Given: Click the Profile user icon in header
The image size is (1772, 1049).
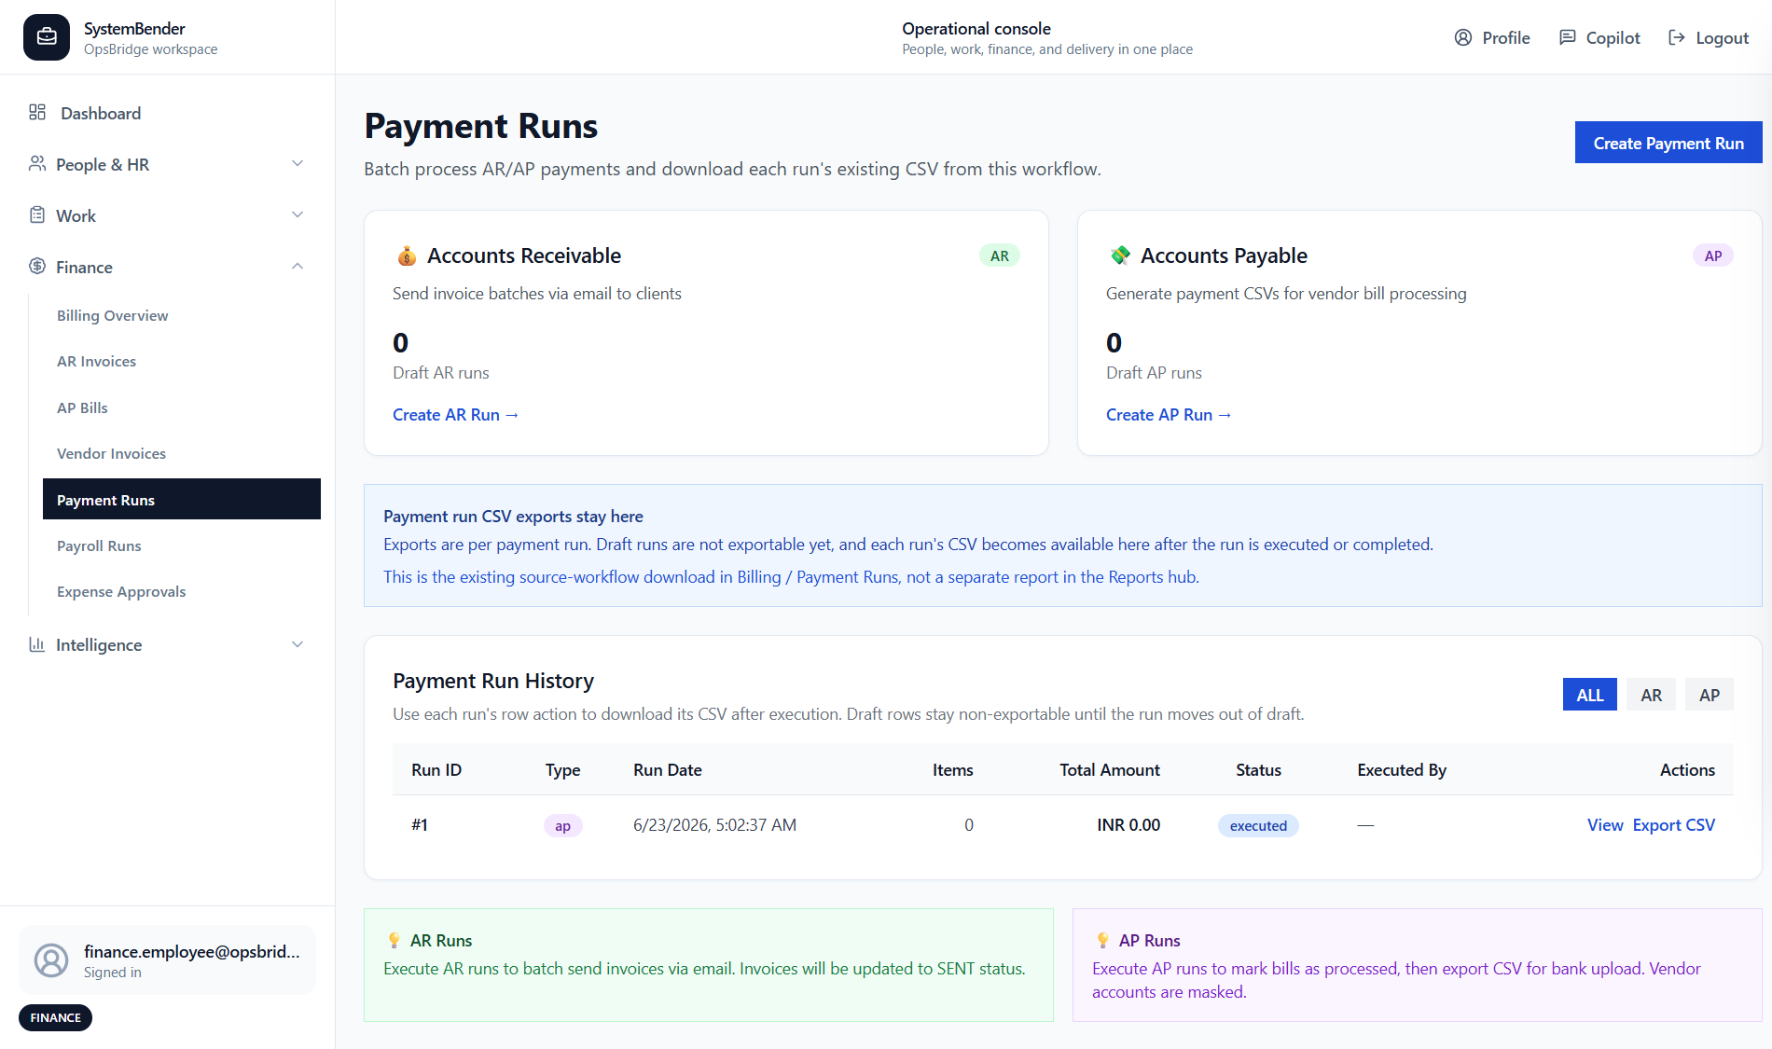Looking at the screenshot, I should tap(1463, 37).
